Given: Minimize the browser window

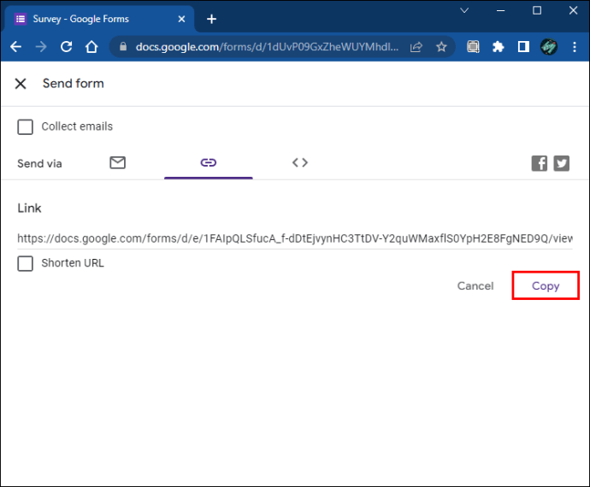Looking at the screenshot, I should pos(500,10).
